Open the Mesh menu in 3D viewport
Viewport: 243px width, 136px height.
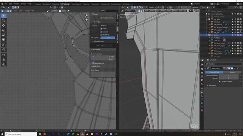[x=163, y=11]
